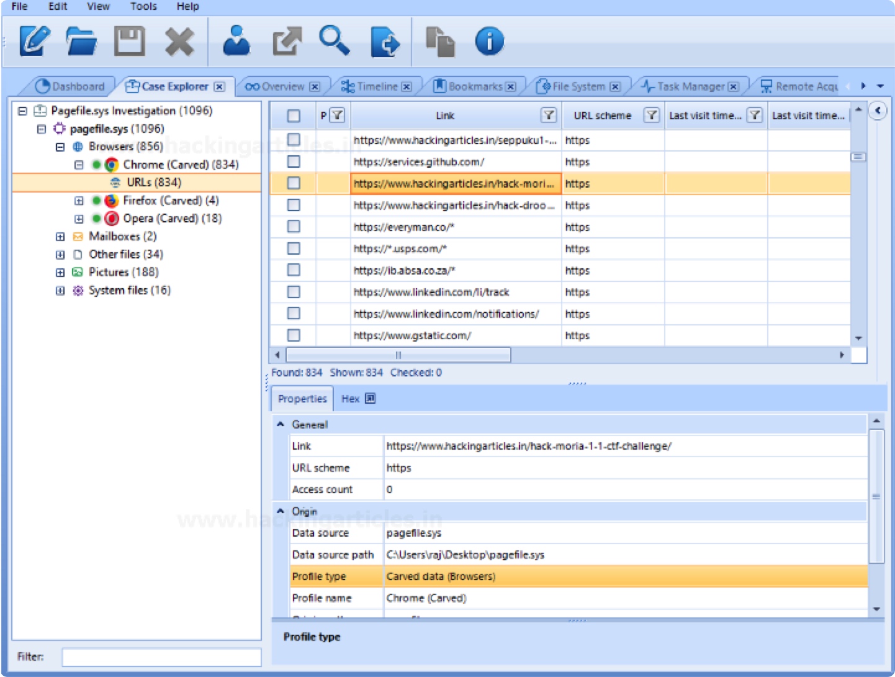The image size is (895, 677).
Task: Collapse the Pagefile.sys Investigation node
Action: (x=22, y=111)
